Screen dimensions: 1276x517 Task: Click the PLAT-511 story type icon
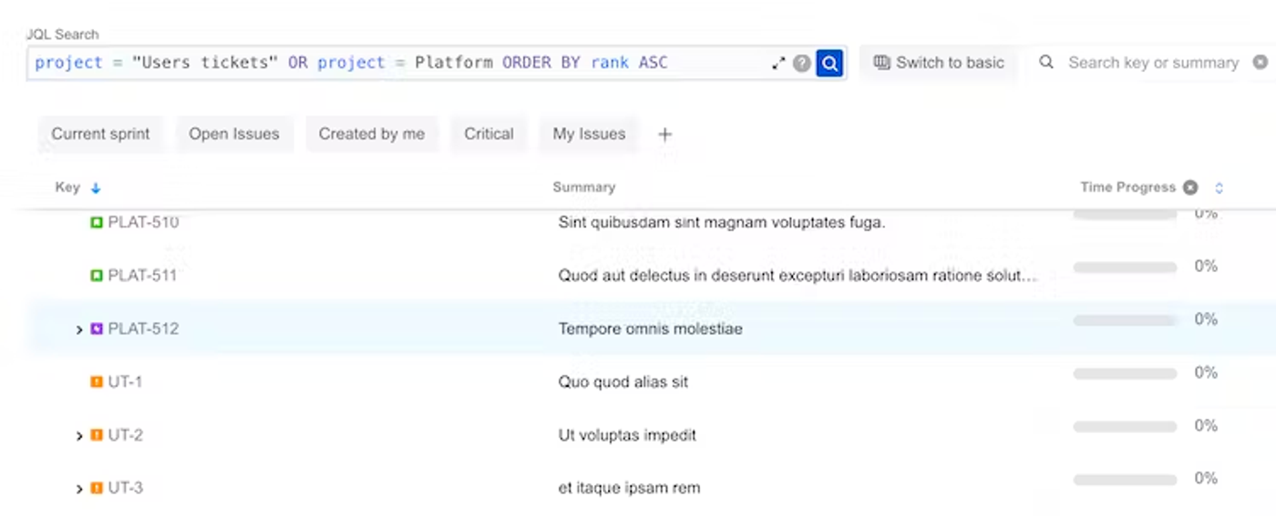(97, 275)
